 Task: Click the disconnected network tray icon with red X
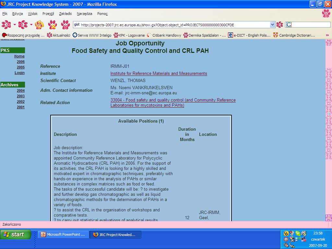pyautogui.click(x=304, y=240)
